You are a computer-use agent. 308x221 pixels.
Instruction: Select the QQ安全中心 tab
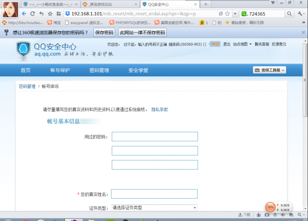click(x=170, y=4)
